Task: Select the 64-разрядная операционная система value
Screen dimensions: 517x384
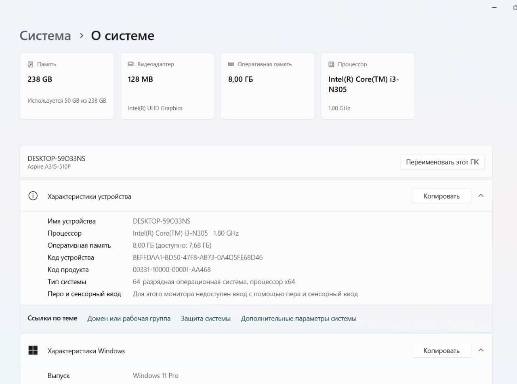Action: click(214, 282)
